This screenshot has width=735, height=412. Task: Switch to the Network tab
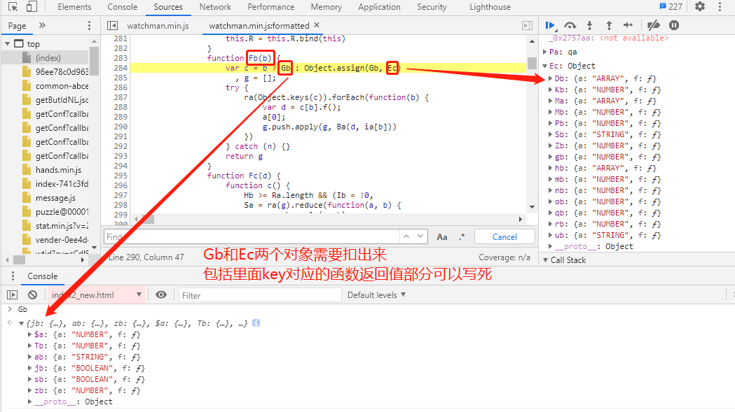click(x=215, y=7)
